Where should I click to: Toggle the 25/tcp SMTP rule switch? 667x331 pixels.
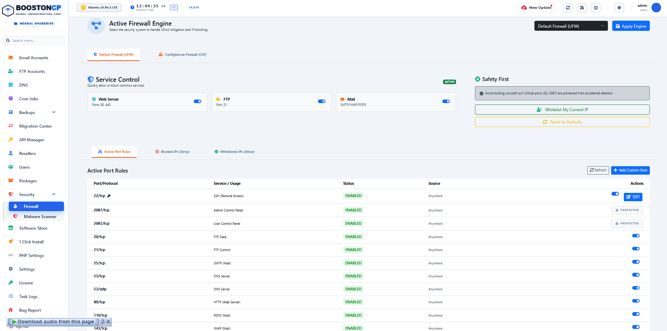636,262
